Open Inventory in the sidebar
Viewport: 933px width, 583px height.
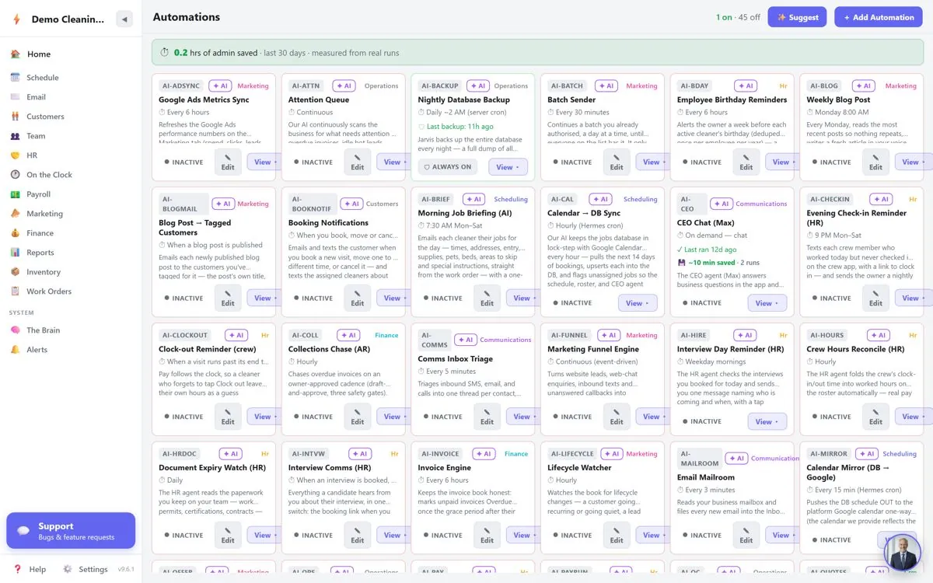[44, 272]
